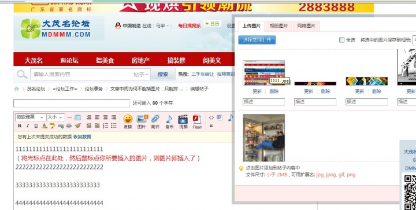Switch to the 相册图片 tab

tap(278, 26)
